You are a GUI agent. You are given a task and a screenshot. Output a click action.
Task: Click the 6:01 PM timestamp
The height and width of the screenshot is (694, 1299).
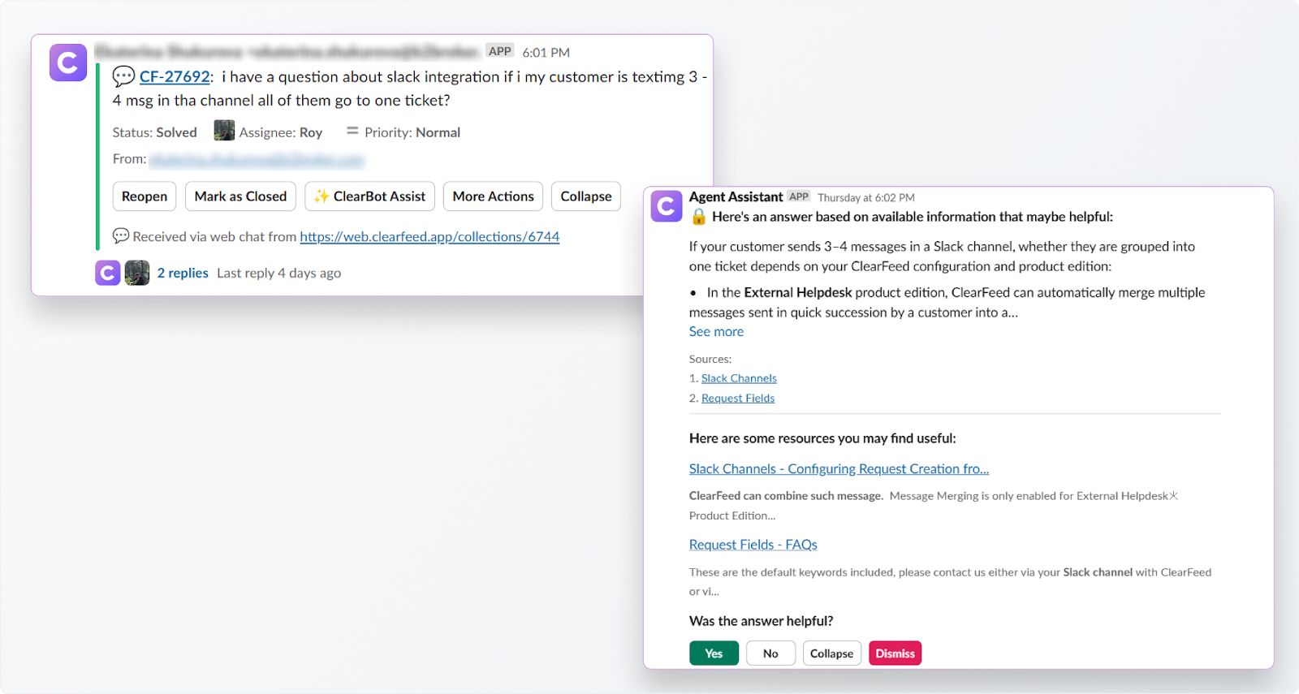tap(546, 53)
